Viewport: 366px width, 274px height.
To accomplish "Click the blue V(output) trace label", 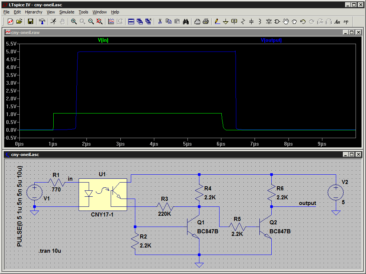I will point(271,40).
